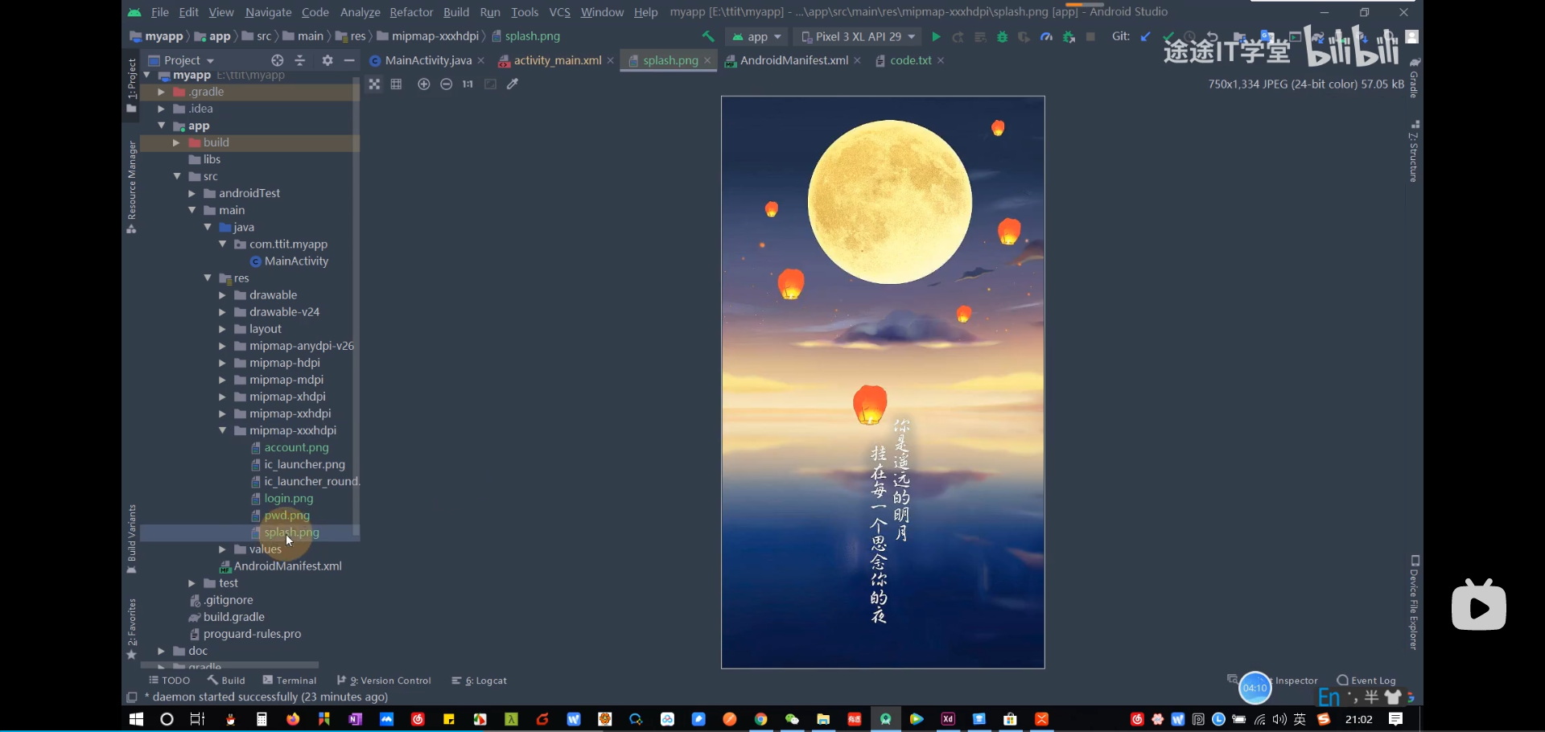Set image to actual size 1:1

468,84
